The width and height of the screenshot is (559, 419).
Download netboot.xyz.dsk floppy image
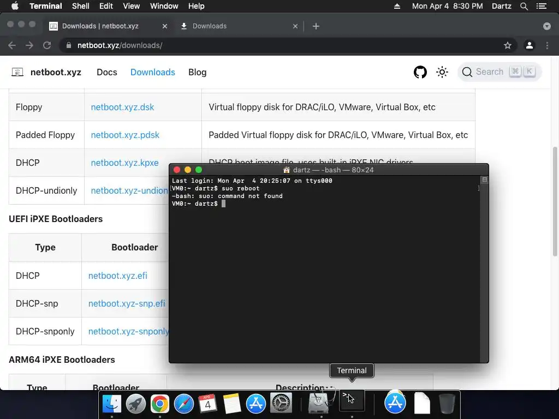tap(122, 107)
